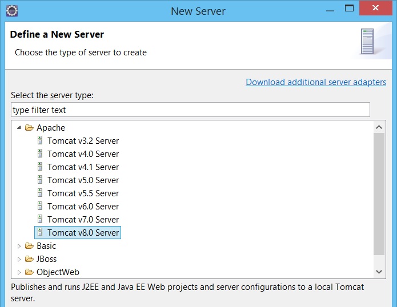Collapse the Apache tree node
Viewport: 397px width, 307px height.
tap(19, 128)
